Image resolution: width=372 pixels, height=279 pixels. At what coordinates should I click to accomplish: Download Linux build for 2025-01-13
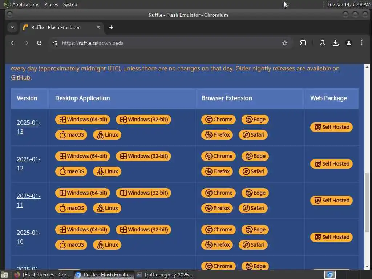point(107,135)
